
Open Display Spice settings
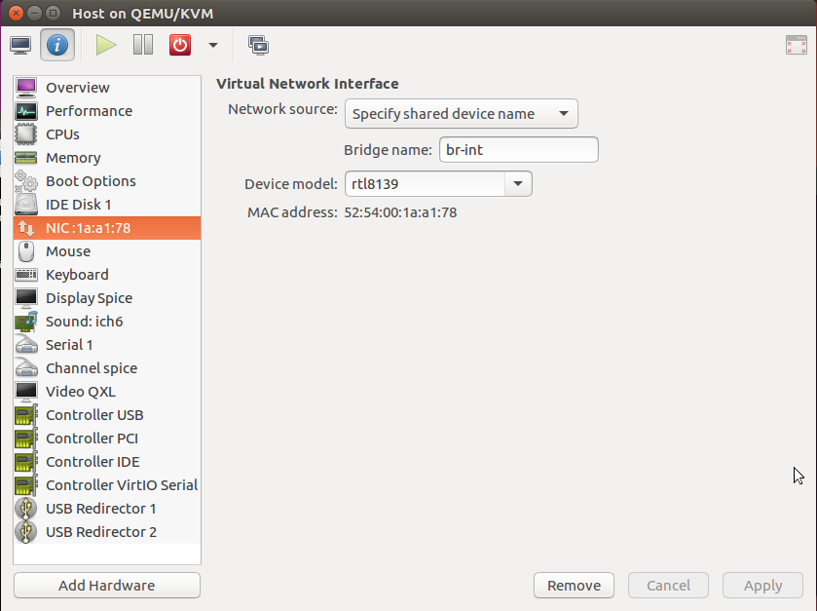[x=107, y=298]
